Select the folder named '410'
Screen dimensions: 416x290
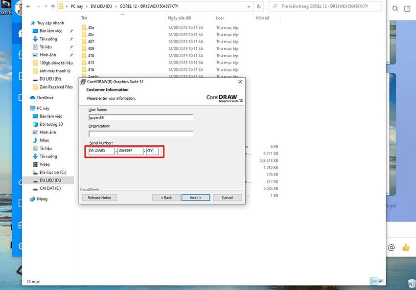point(91,55)
